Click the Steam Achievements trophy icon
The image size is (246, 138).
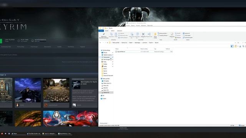pyautogui.click(x=32, y=41)
